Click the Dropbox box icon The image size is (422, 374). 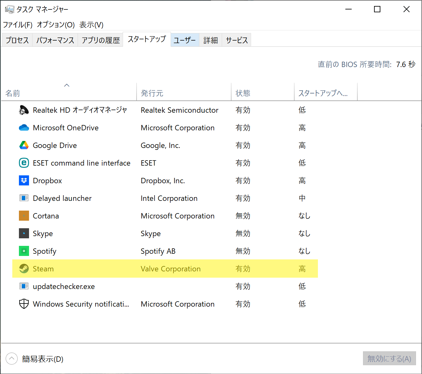point(24,181)
